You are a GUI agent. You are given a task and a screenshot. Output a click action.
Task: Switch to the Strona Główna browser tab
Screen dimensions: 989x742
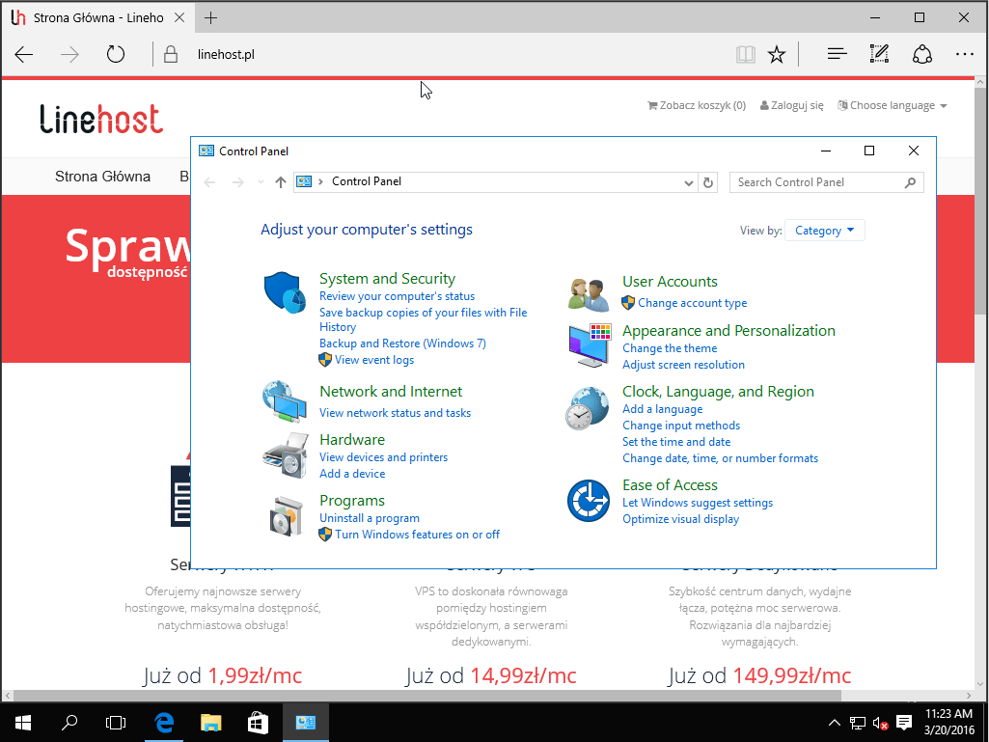click(x=95, y=18)
